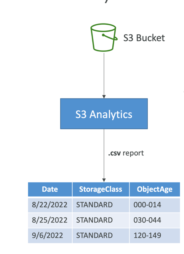The width and height of the screenshot is (184, 254).
Task: Select the 030-044 object age cell
Action: [155, 220]
